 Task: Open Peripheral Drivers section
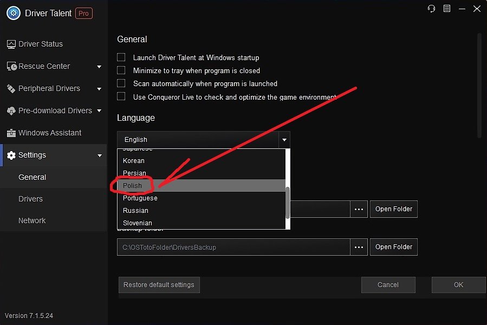coord(54,88)
